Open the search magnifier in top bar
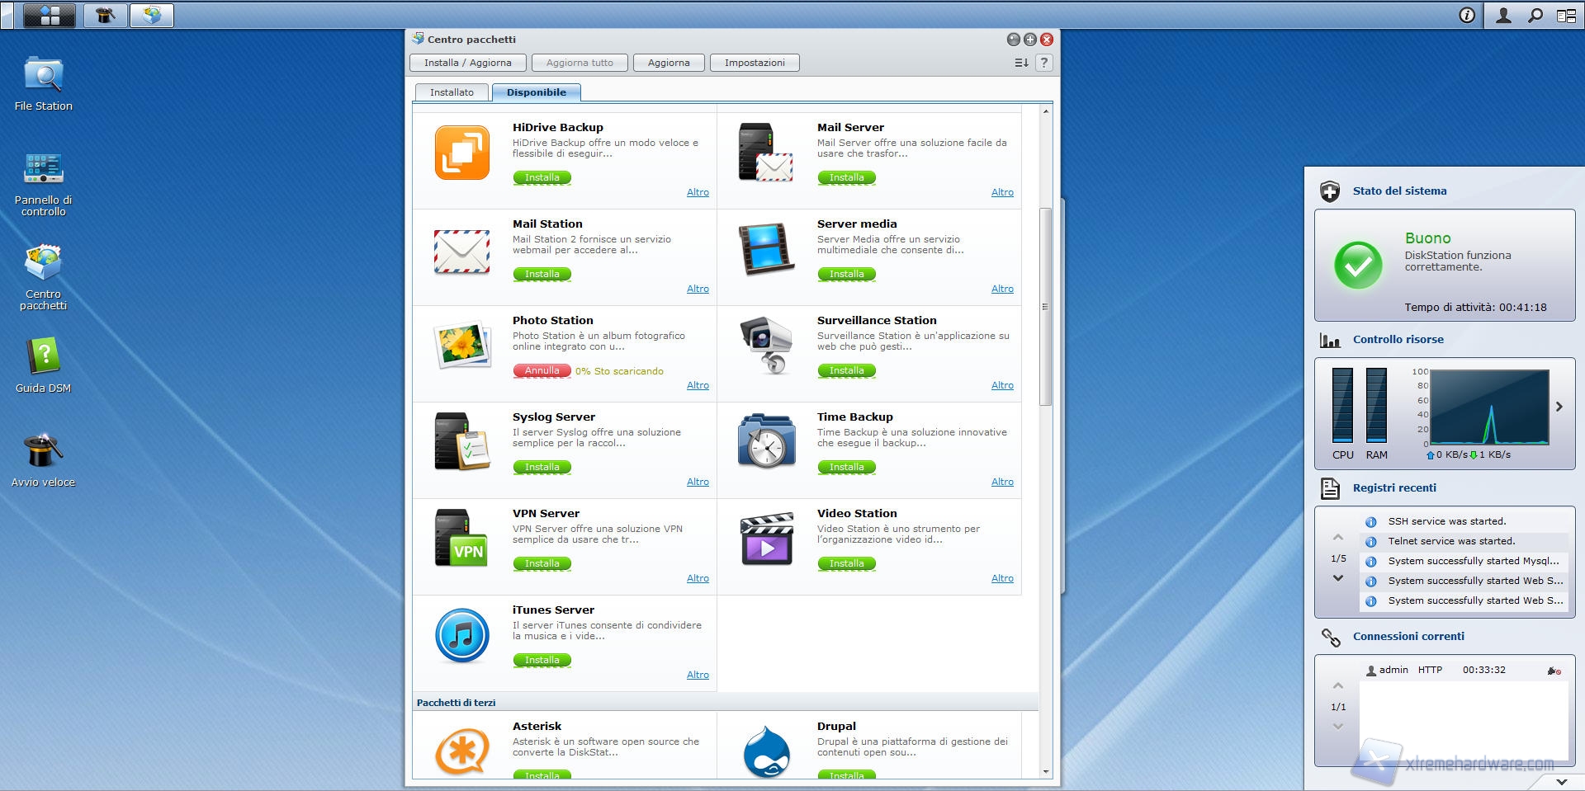The height and width of the screenshot is (791, 1585). tap(1535, 15)
